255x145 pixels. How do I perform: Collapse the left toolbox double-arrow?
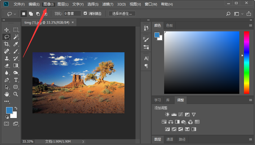pyautogui.click(x=4, y=20)
